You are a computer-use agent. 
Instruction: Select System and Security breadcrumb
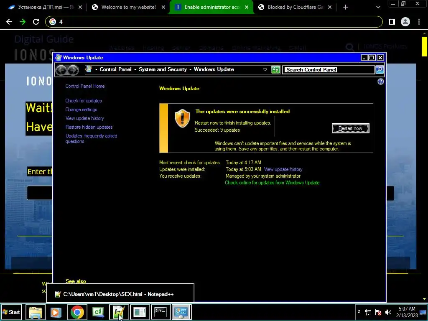tap(163, 69)
